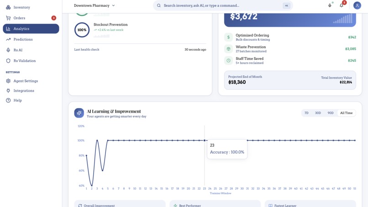Click the Staff Time Saved clock icon
Viewport: 368px width, 207px height.
point(228,61)
